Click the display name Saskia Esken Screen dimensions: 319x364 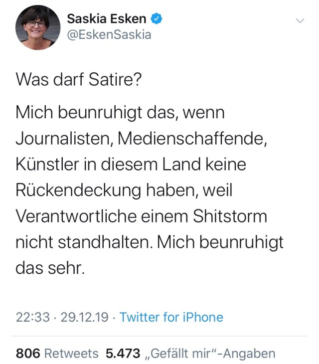point(107,19)
